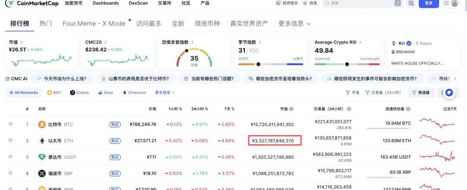Screen dimensions: 467x190
Task: Expand the CMC20 card chevron
Action: (x=106, y=42)
